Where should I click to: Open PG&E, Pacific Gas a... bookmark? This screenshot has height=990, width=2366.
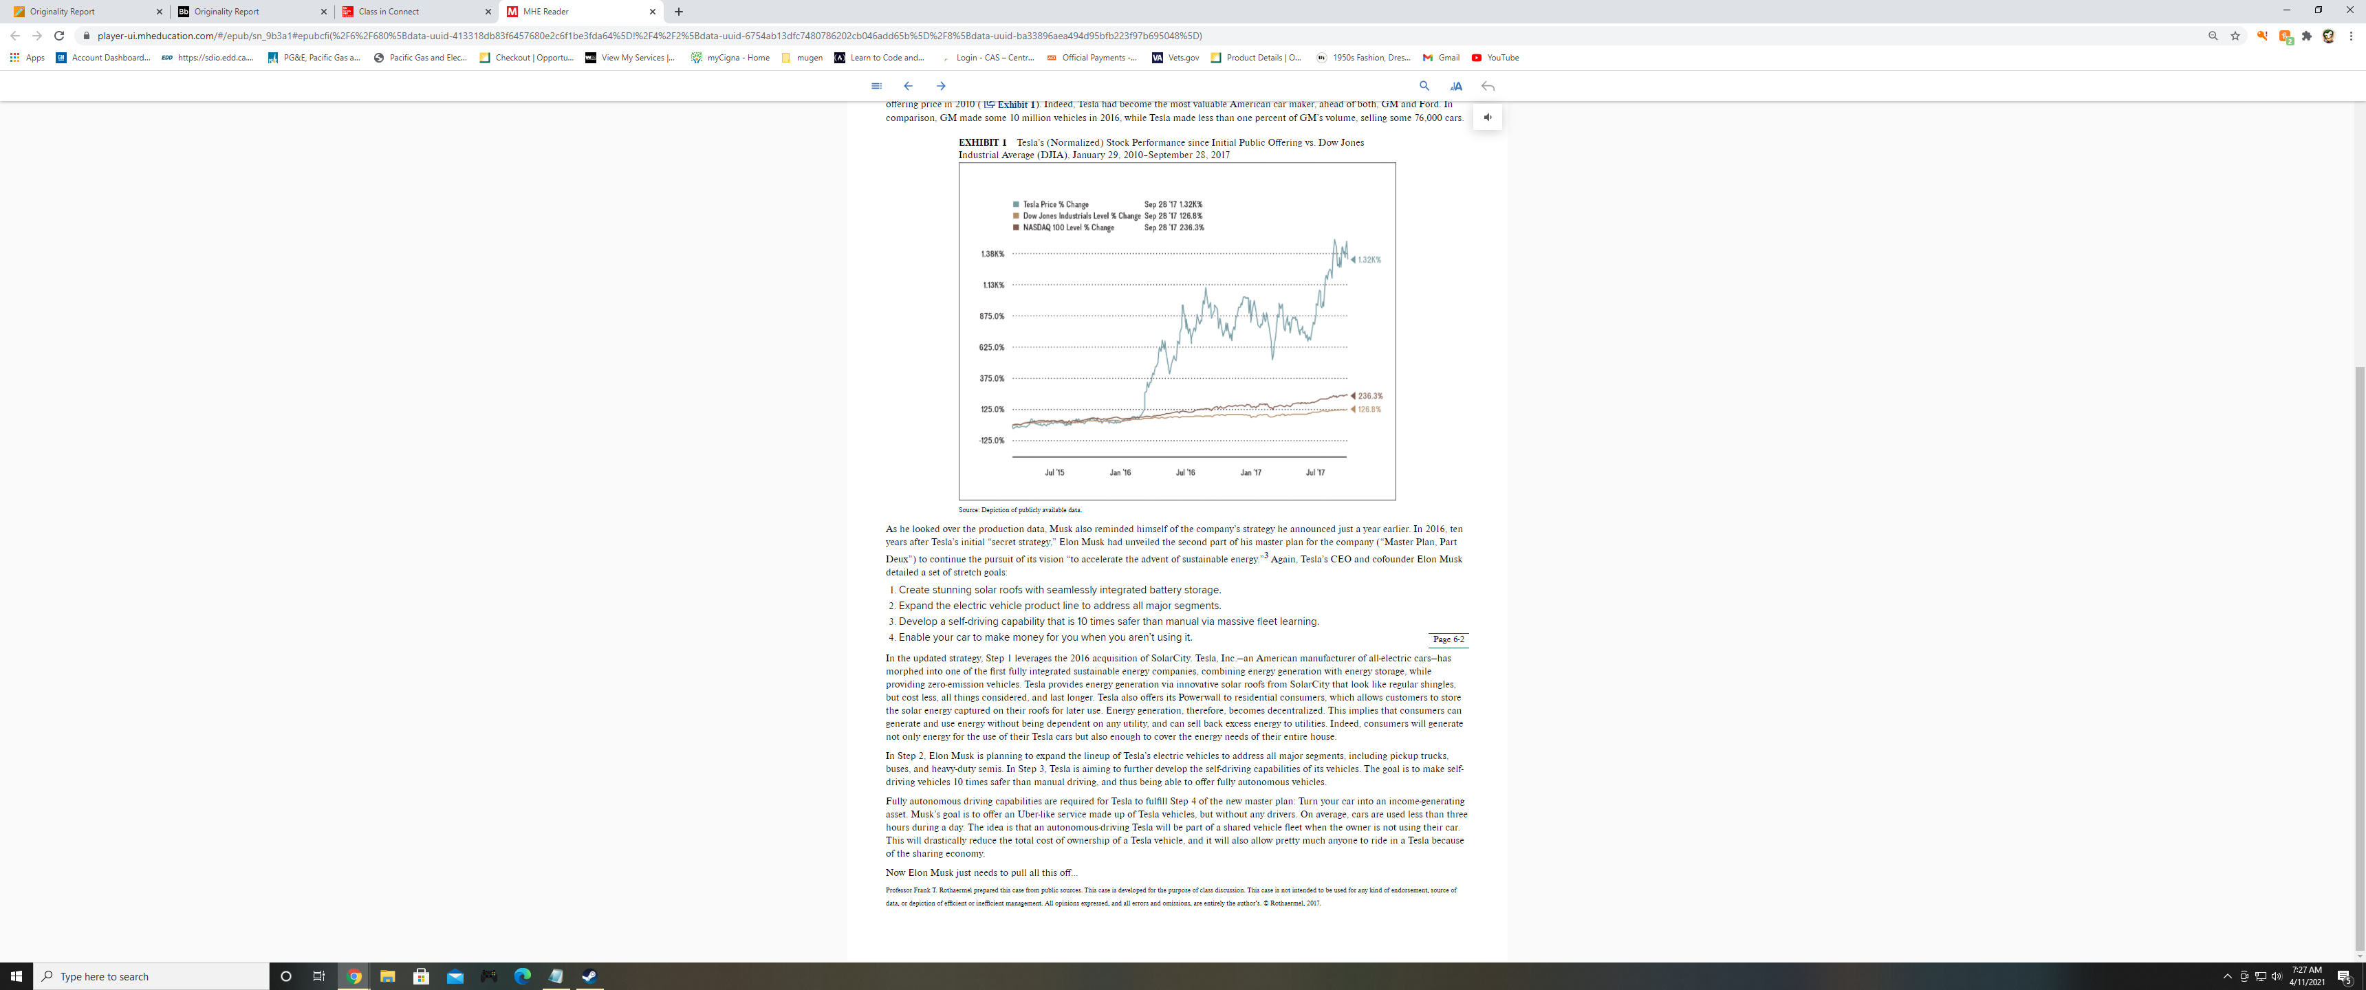(x=314, y=58)
